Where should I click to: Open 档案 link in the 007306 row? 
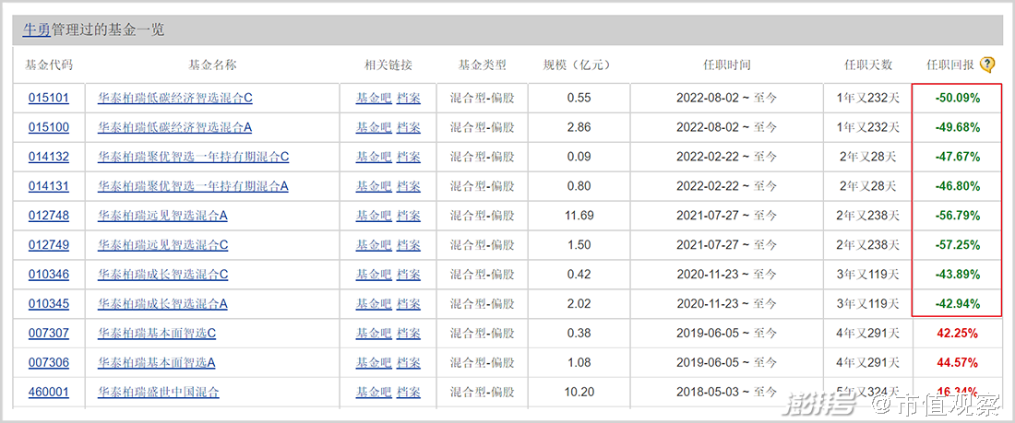click(x=409, y=362)
